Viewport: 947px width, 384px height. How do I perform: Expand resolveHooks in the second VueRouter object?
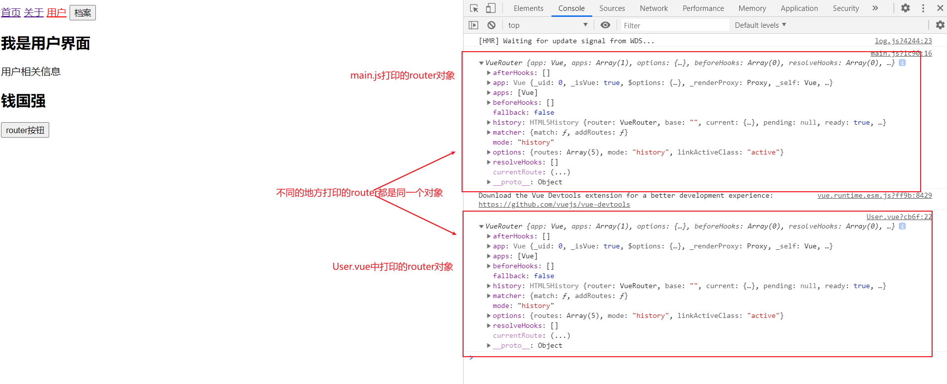(489, 326)
